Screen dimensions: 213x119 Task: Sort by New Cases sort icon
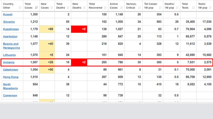52,8
